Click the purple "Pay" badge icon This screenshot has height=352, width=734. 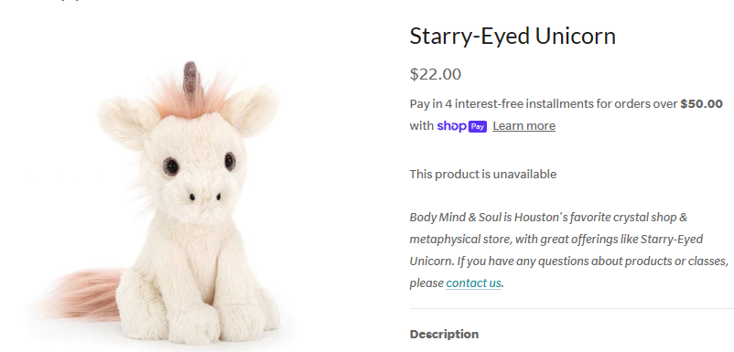tap(478, 126)
